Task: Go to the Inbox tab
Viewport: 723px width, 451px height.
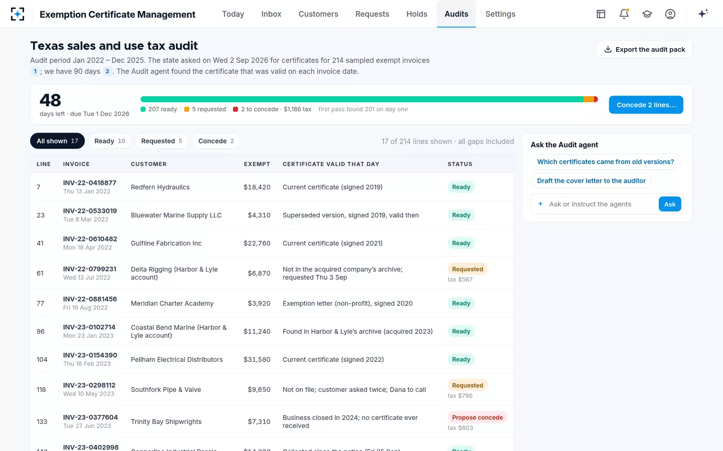Action: coord(271,14)
